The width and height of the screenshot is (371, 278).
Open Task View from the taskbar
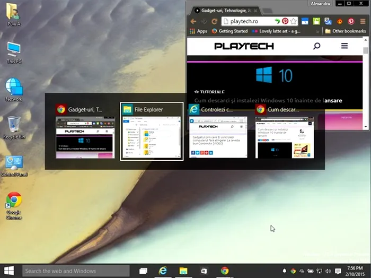point(143,271)
